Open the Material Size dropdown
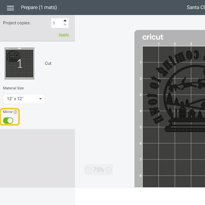 click(24, 99)
